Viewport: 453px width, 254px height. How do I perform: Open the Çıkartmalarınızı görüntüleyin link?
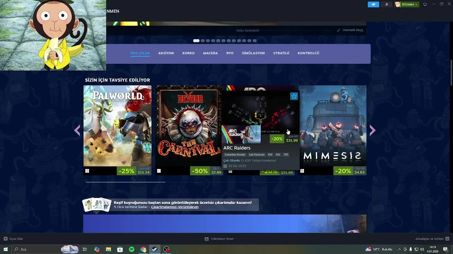[175, 207]
